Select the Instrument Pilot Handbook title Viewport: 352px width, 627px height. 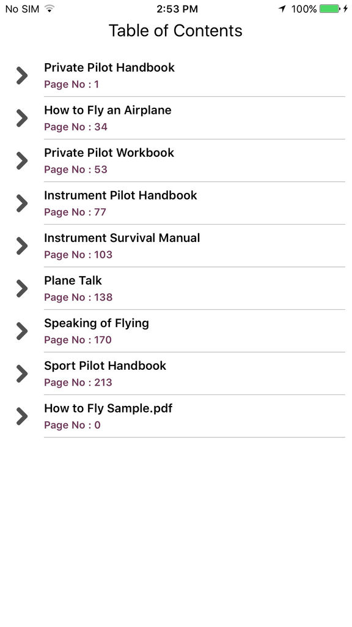(120, 195)
